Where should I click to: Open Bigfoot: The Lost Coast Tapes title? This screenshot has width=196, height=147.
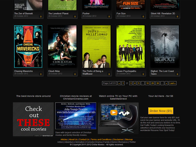(162, 72)
